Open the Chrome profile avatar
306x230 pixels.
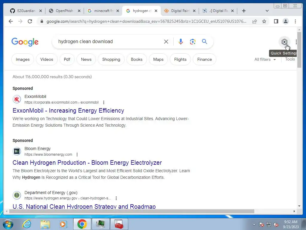286,21
